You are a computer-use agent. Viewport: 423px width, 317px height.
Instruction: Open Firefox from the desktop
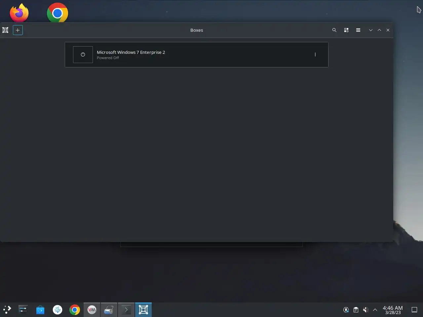[19, 13]
